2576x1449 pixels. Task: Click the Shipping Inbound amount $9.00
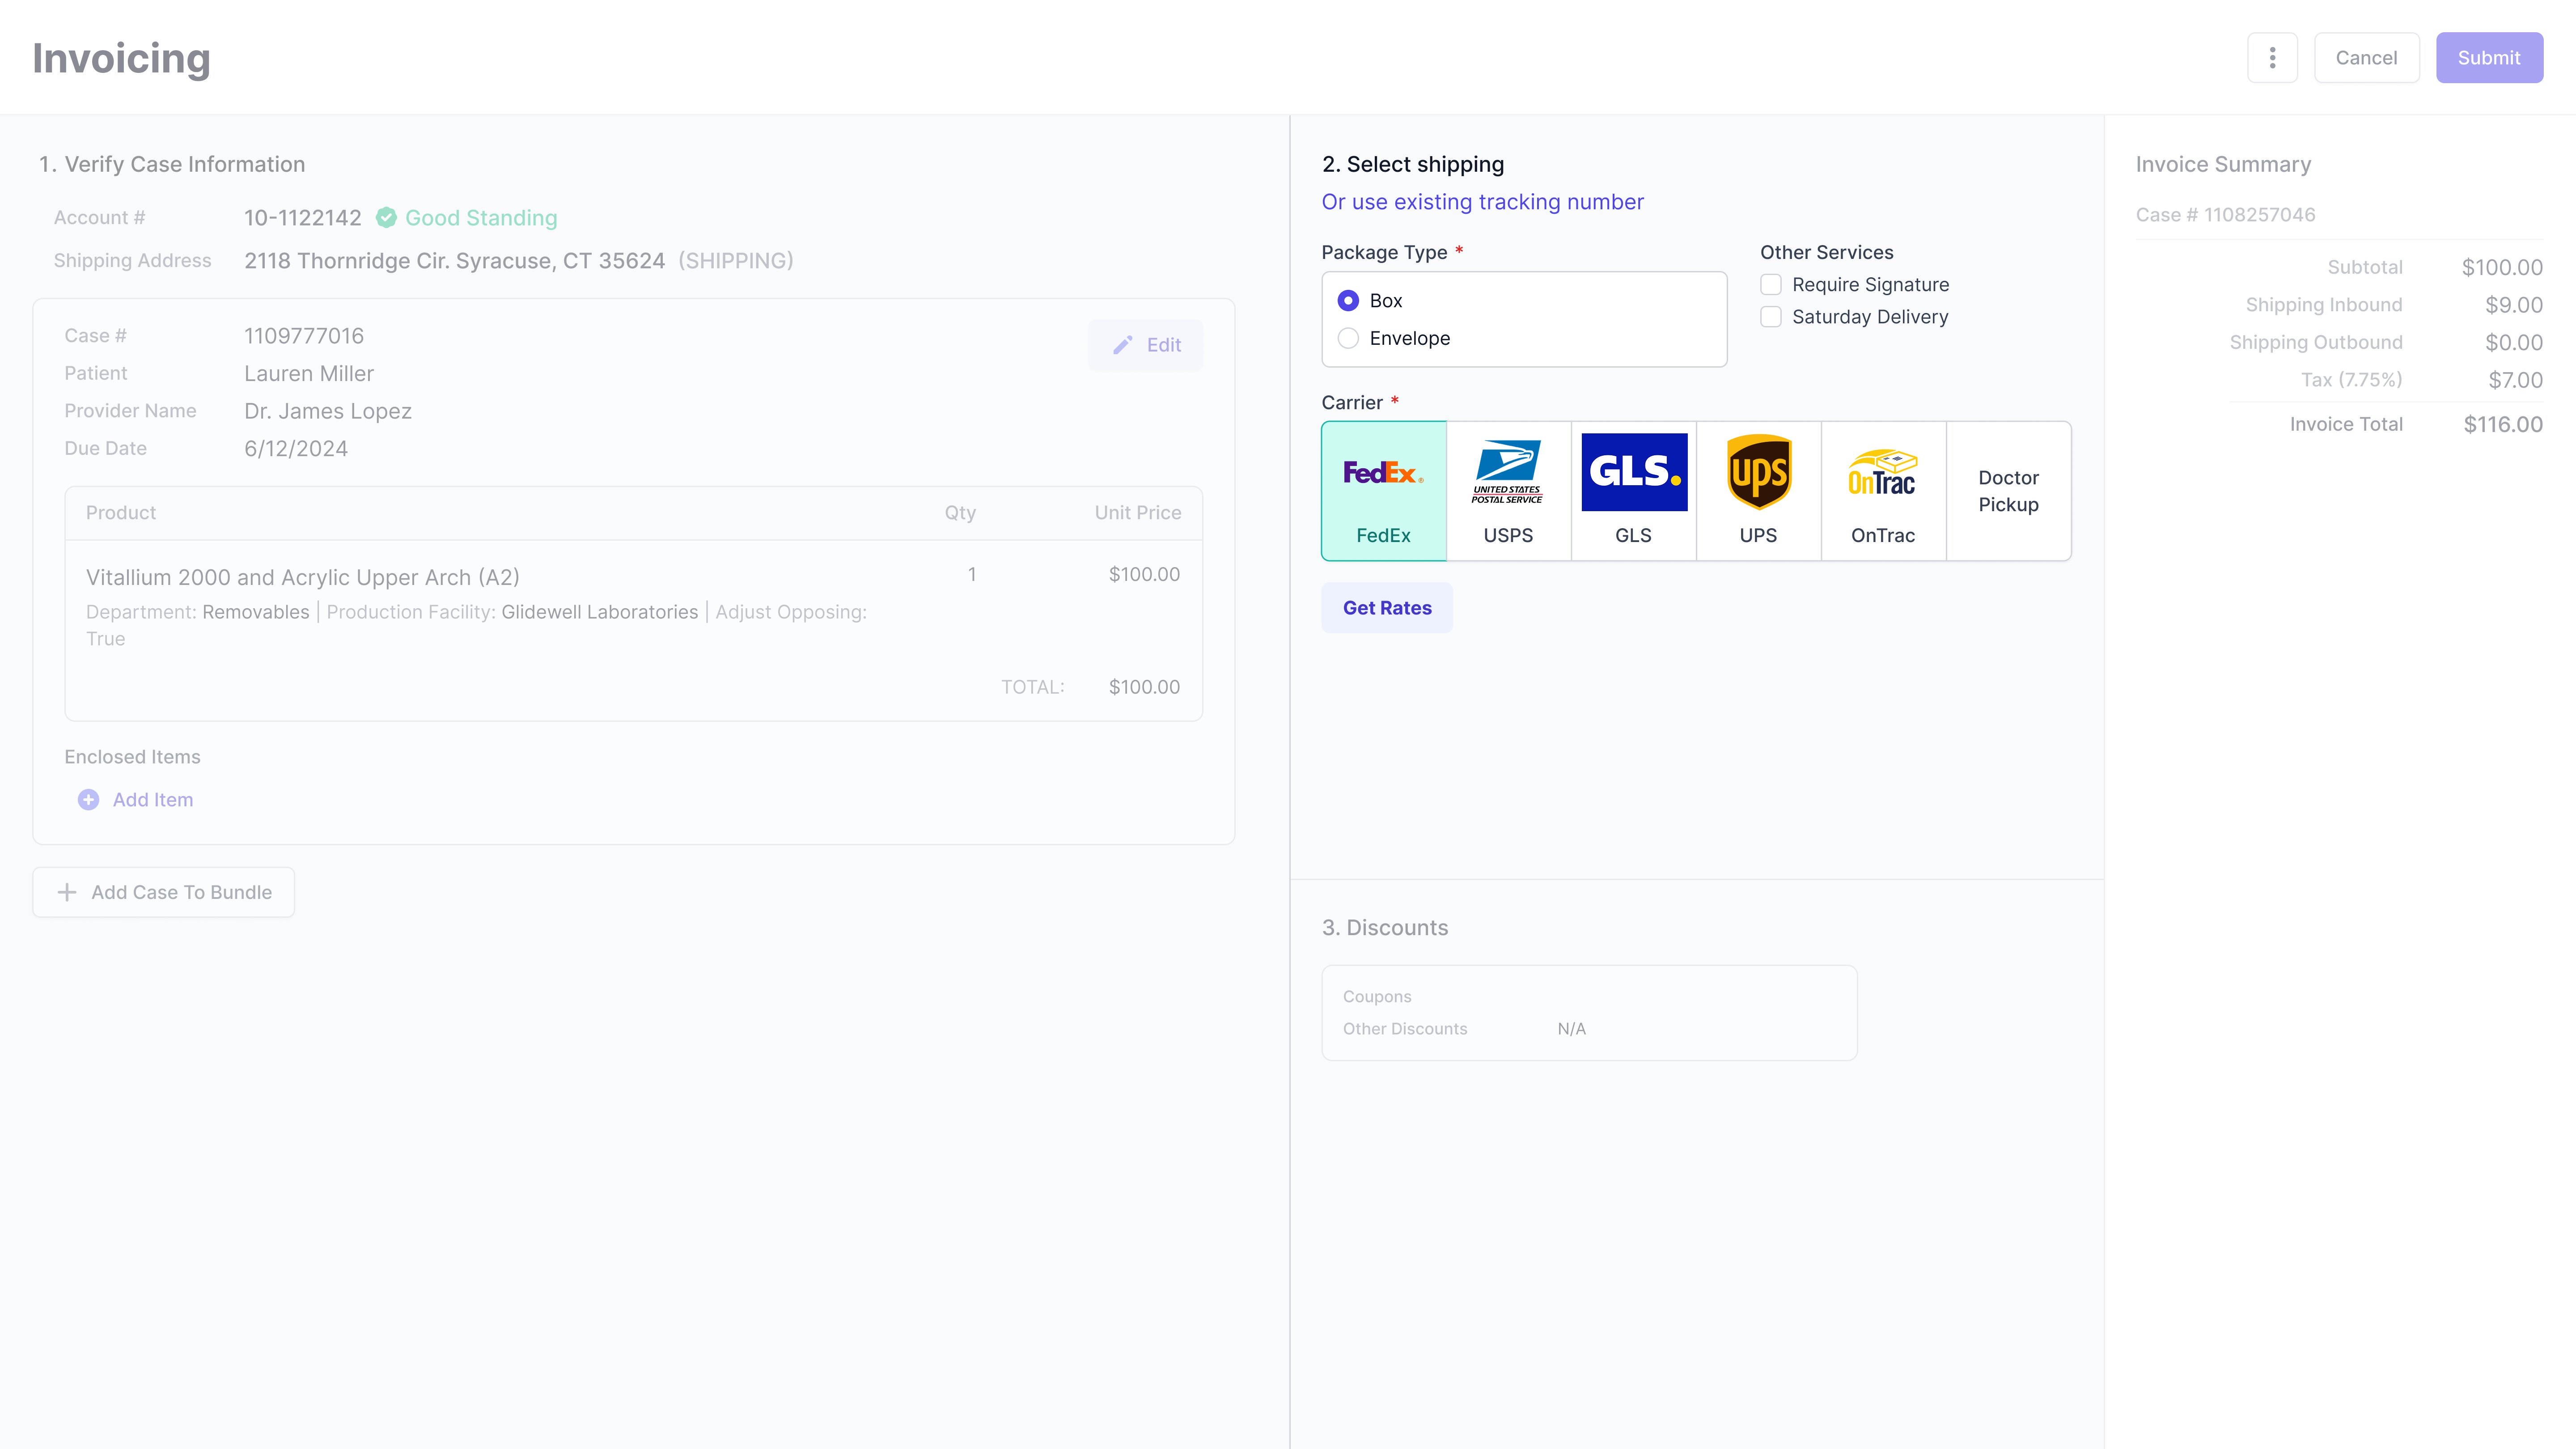2514,305
